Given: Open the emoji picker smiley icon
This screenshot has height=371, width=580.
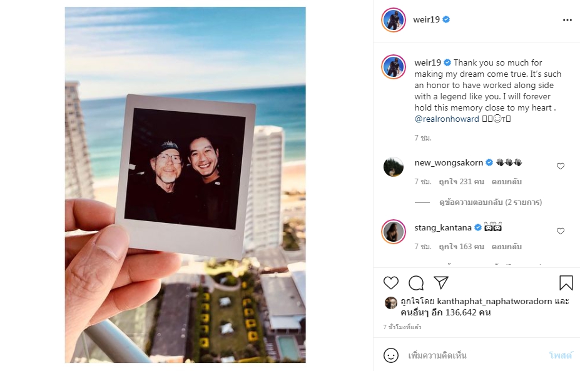Looking at the screenshot, I should pyautogui.click(x=390, y=355).
